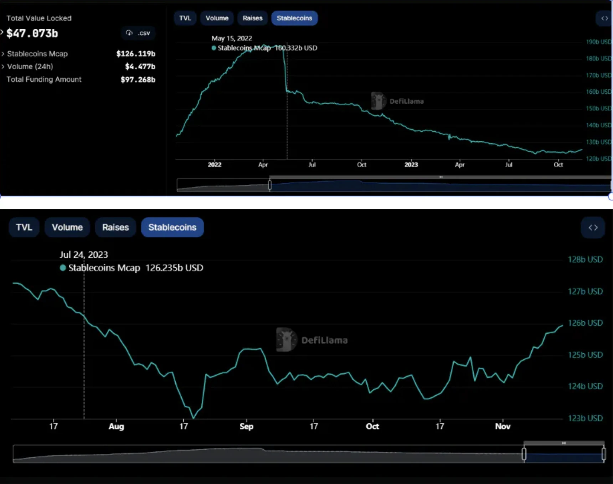The width and height of the screenshot is (613, 484).
Task: Toggle Volume series on the top chart
Action: [217, 18]
